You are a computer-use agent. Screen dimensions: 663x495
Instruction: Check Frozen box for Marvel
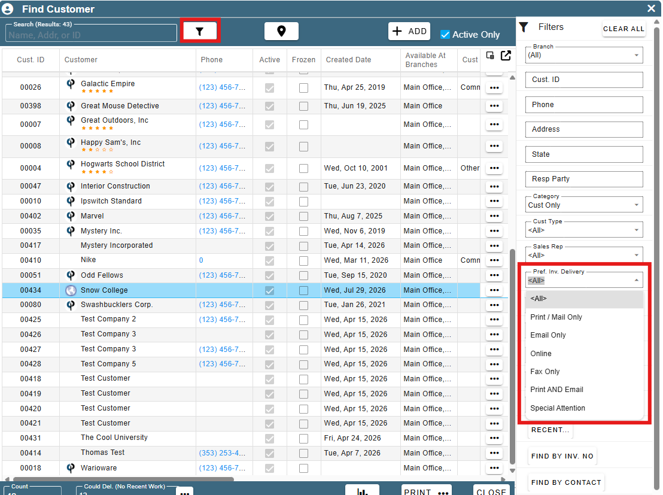coord(303,216)
